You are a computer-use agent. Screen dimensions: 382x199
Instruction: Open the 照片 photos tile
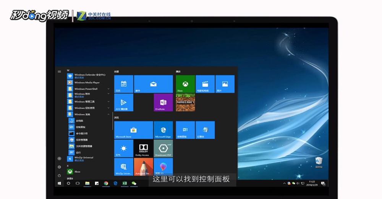225,84
